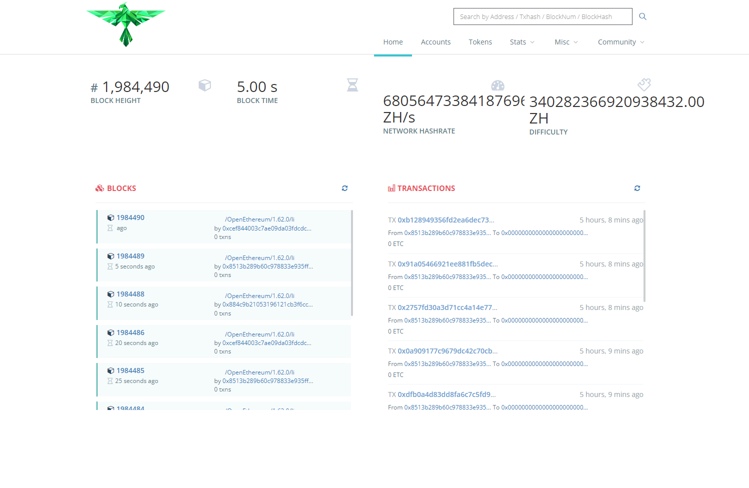The height and width of the screenshot is (488, 749).
Task: Open block 1984488 details
Action: coord(130,294)
